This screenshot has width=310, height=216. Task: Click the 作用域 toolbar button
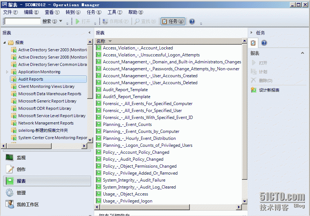coord(116,21)
